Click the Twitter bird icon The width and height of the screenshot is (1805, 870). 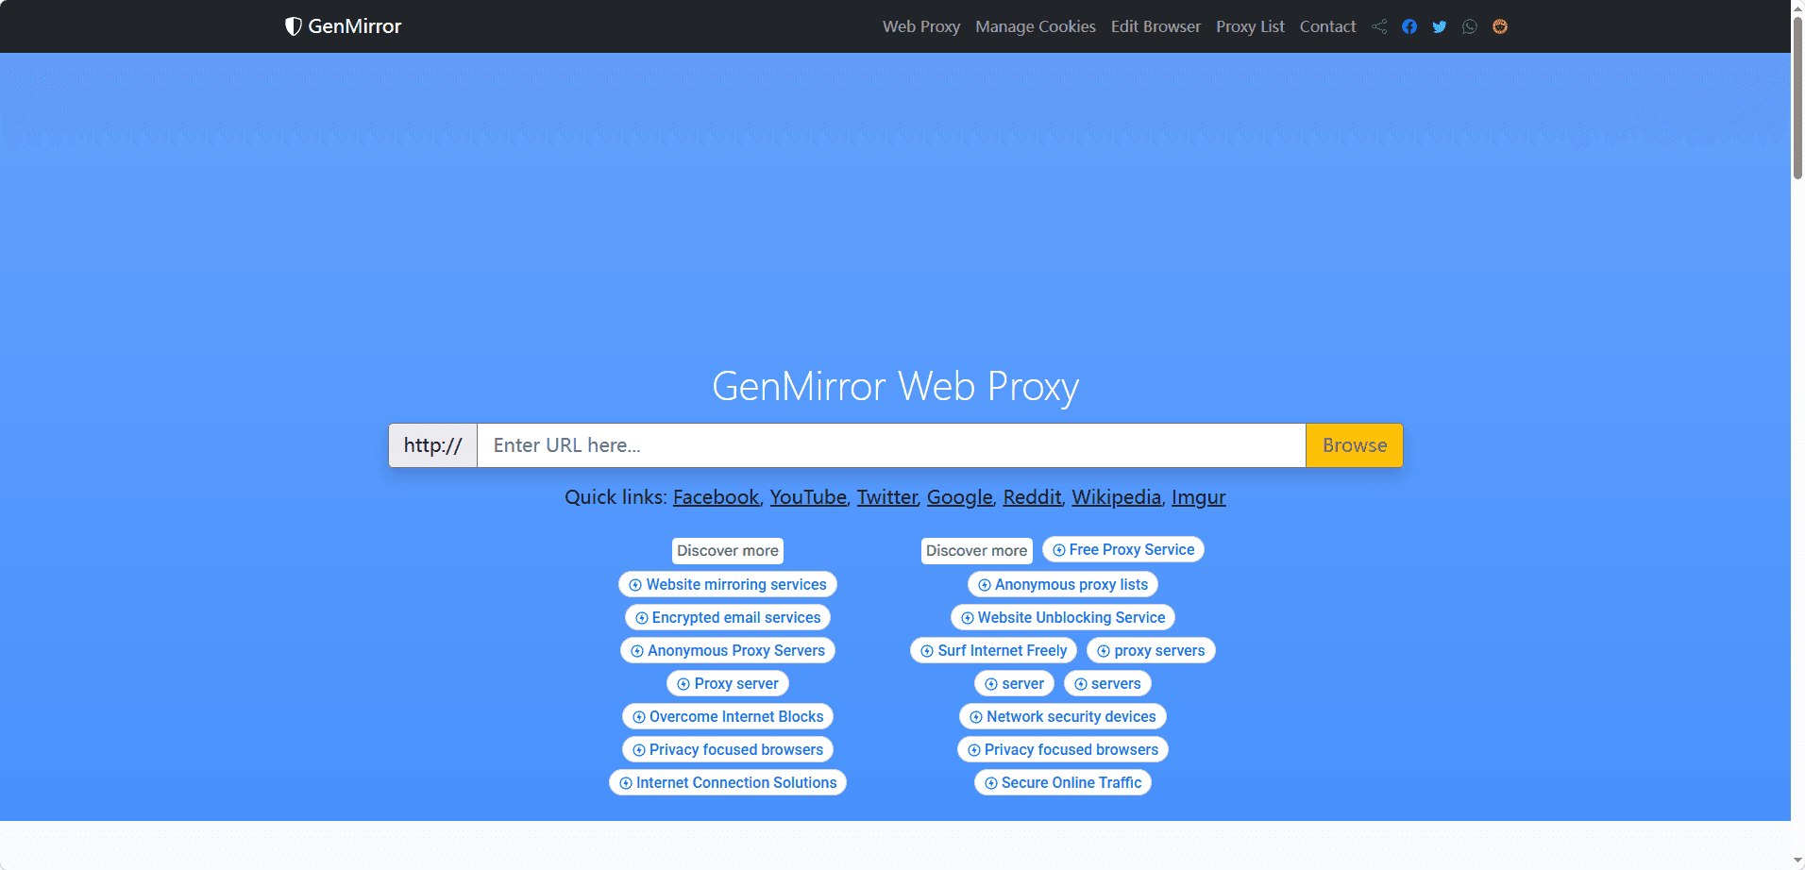(x=1440, y=26)
